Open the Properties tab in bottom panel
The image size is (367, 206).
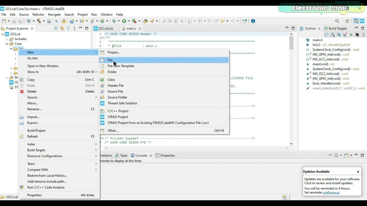(165, 155)
